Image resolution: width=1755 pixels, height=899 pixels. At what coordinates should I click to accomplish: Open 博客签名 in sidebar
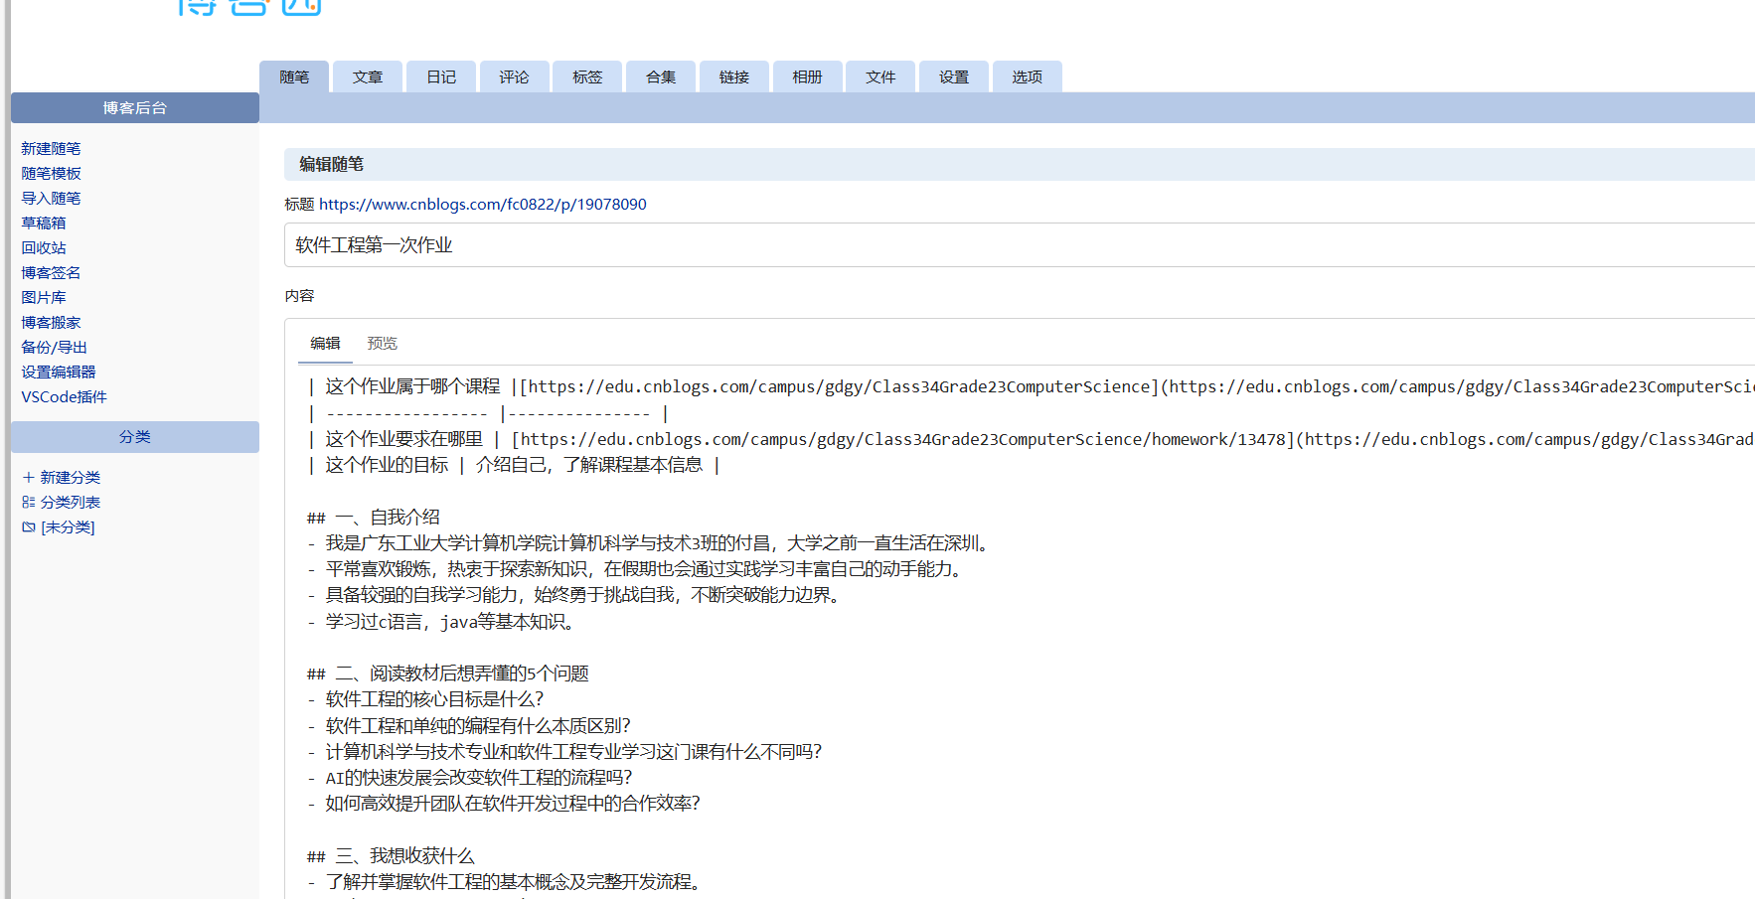(x=51, y=272)
